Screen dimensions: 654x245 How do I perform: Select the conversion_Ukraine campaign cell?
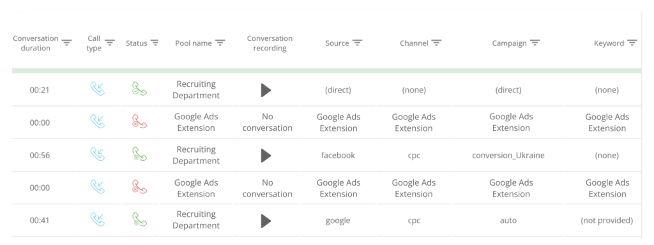508,156
